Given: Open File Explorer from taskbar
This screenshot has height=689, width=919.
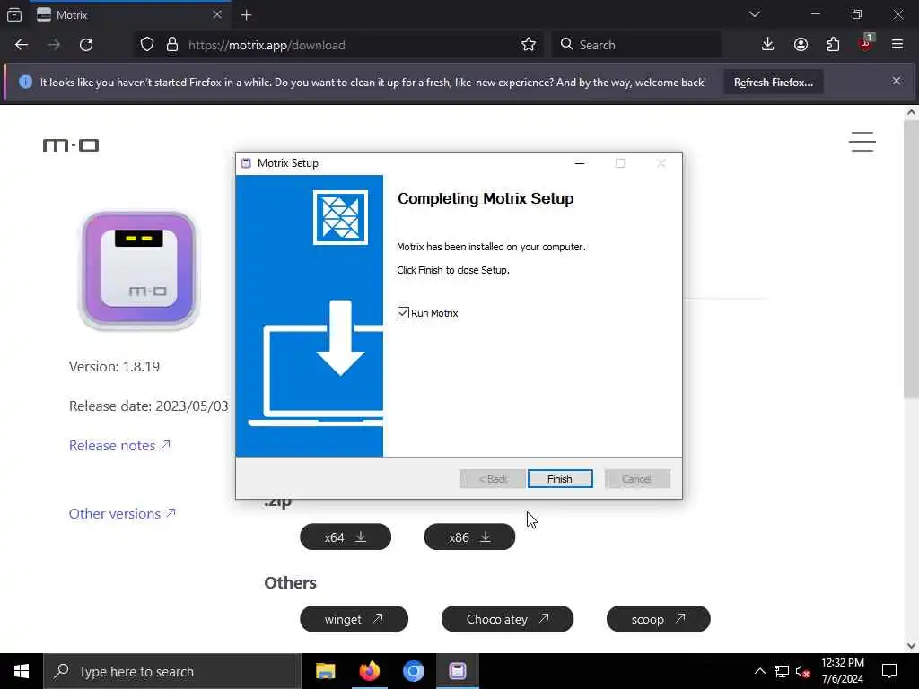Looking at the screenshot, I should pos(325,671).
